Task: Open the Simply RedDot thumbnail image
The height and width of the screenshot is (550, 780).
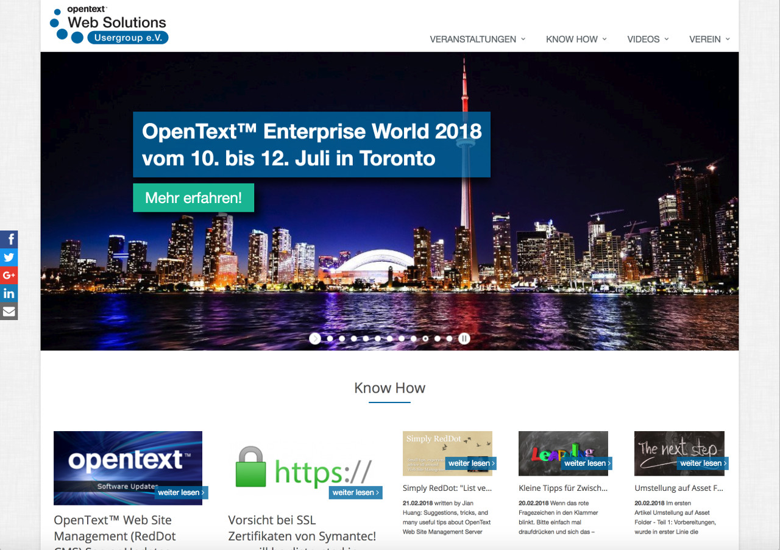Action: pyautogui.click(x=447, y=454)
